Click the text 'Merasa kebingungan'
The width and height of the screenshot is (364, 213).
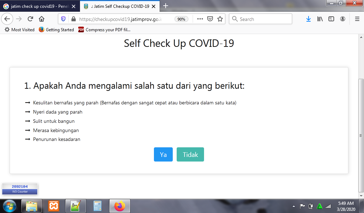click(56, 130)
